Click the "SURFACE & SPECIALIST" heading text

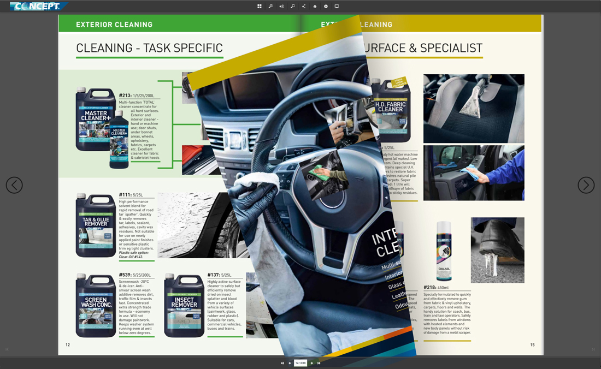point(423,48)
